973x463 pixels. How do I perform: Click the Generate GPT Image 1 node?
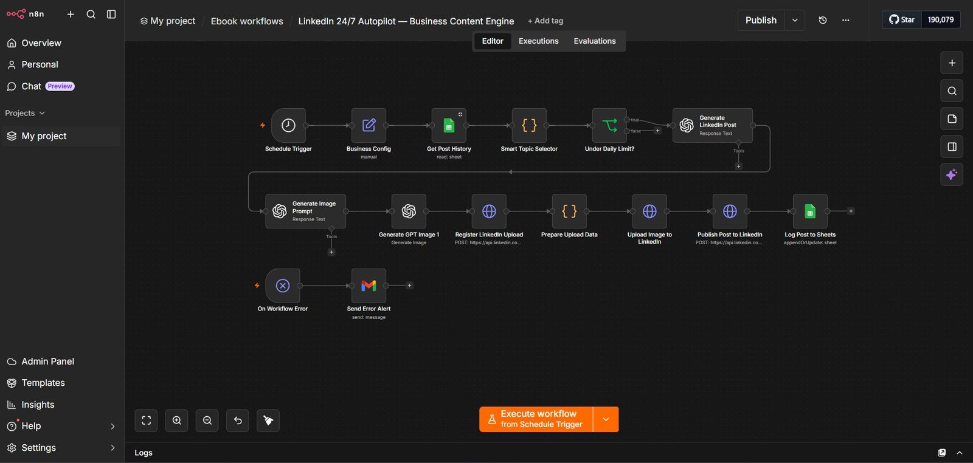[409, 211]
